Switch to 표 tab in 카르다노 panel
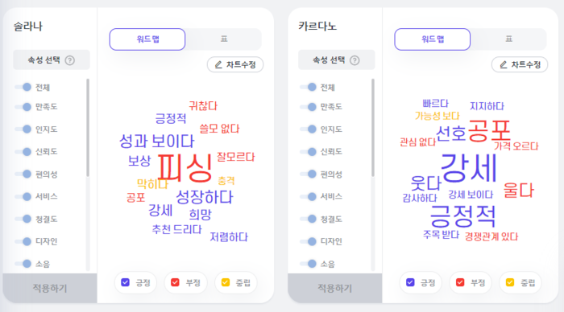Image resolution: width=564 pixels, height=312 pixels. click(508, 39)
